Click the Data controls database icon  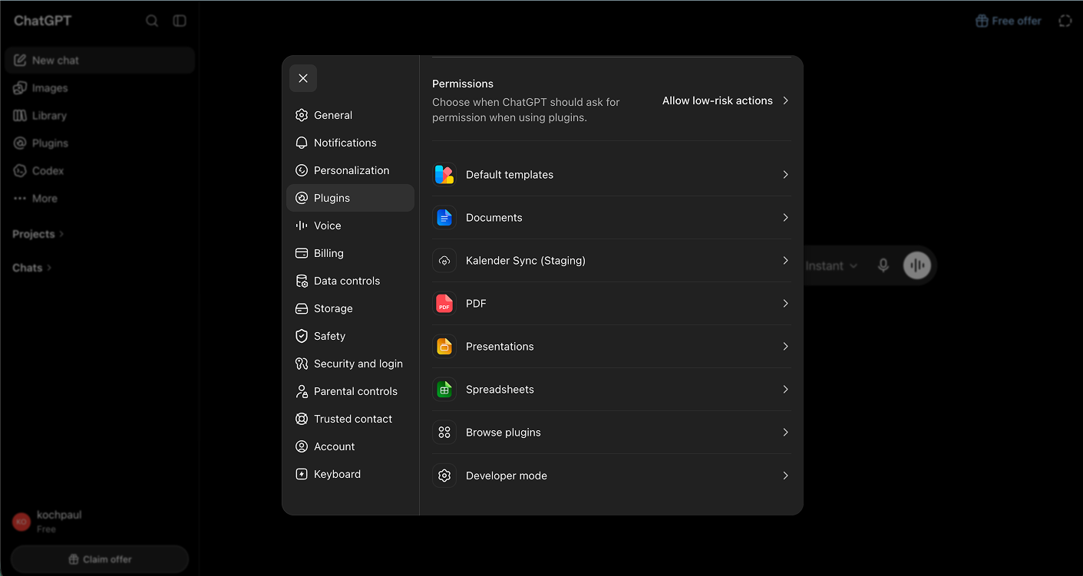(x=302, y=281)
